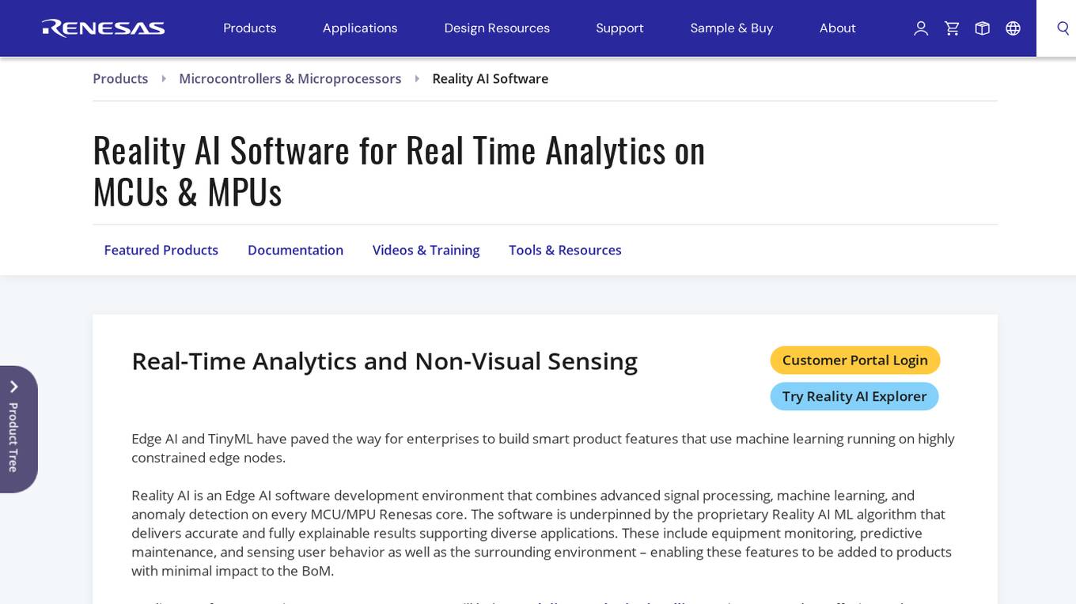Go to Products breadcrumb link
The image size is (1076, 604).
[120, 78]
